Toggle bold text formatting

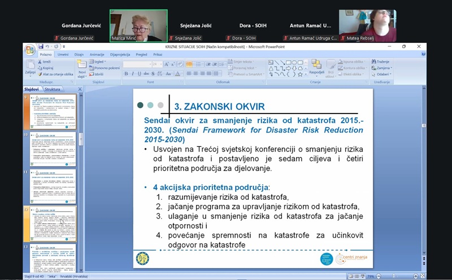(127, 74)
